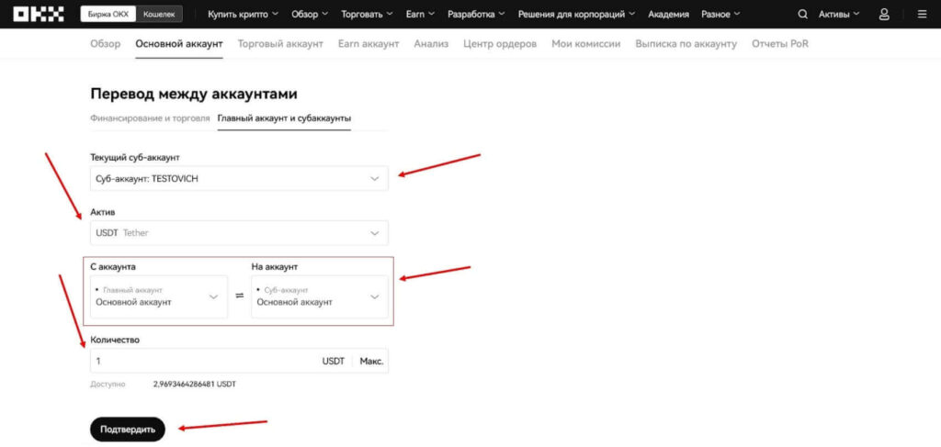Open the Купить крипто menu
The image size is (941, 447).
(x=242, y=15)
